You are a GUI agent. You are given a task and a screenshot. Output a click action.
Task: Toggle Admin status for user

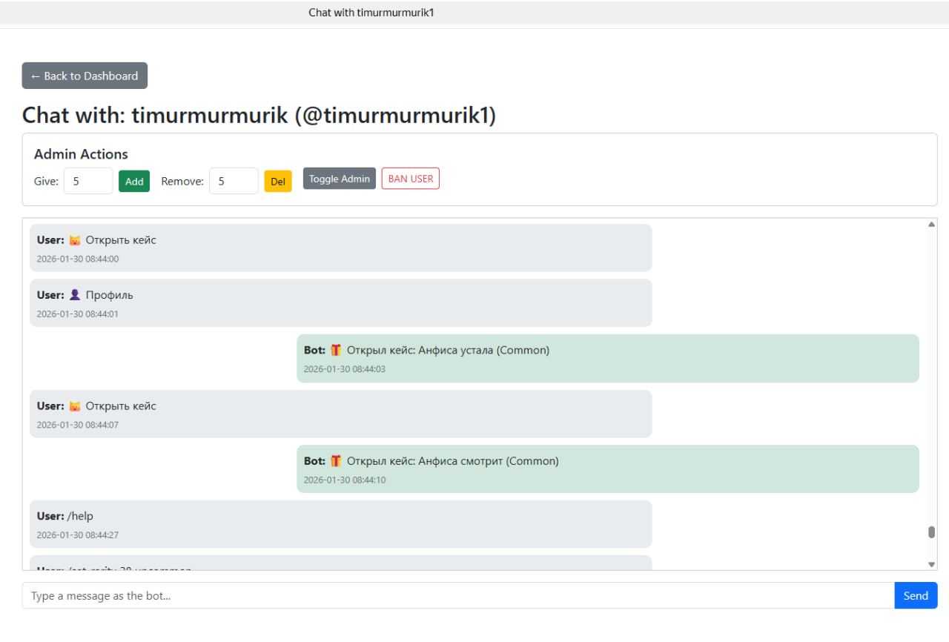(340, 179)
